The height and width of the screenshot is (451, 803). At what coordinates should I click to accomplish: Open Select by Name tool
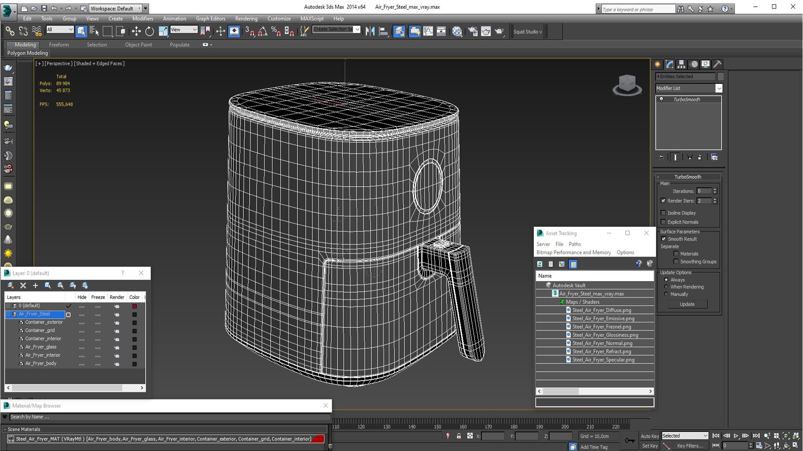click(x=94, y=31)
